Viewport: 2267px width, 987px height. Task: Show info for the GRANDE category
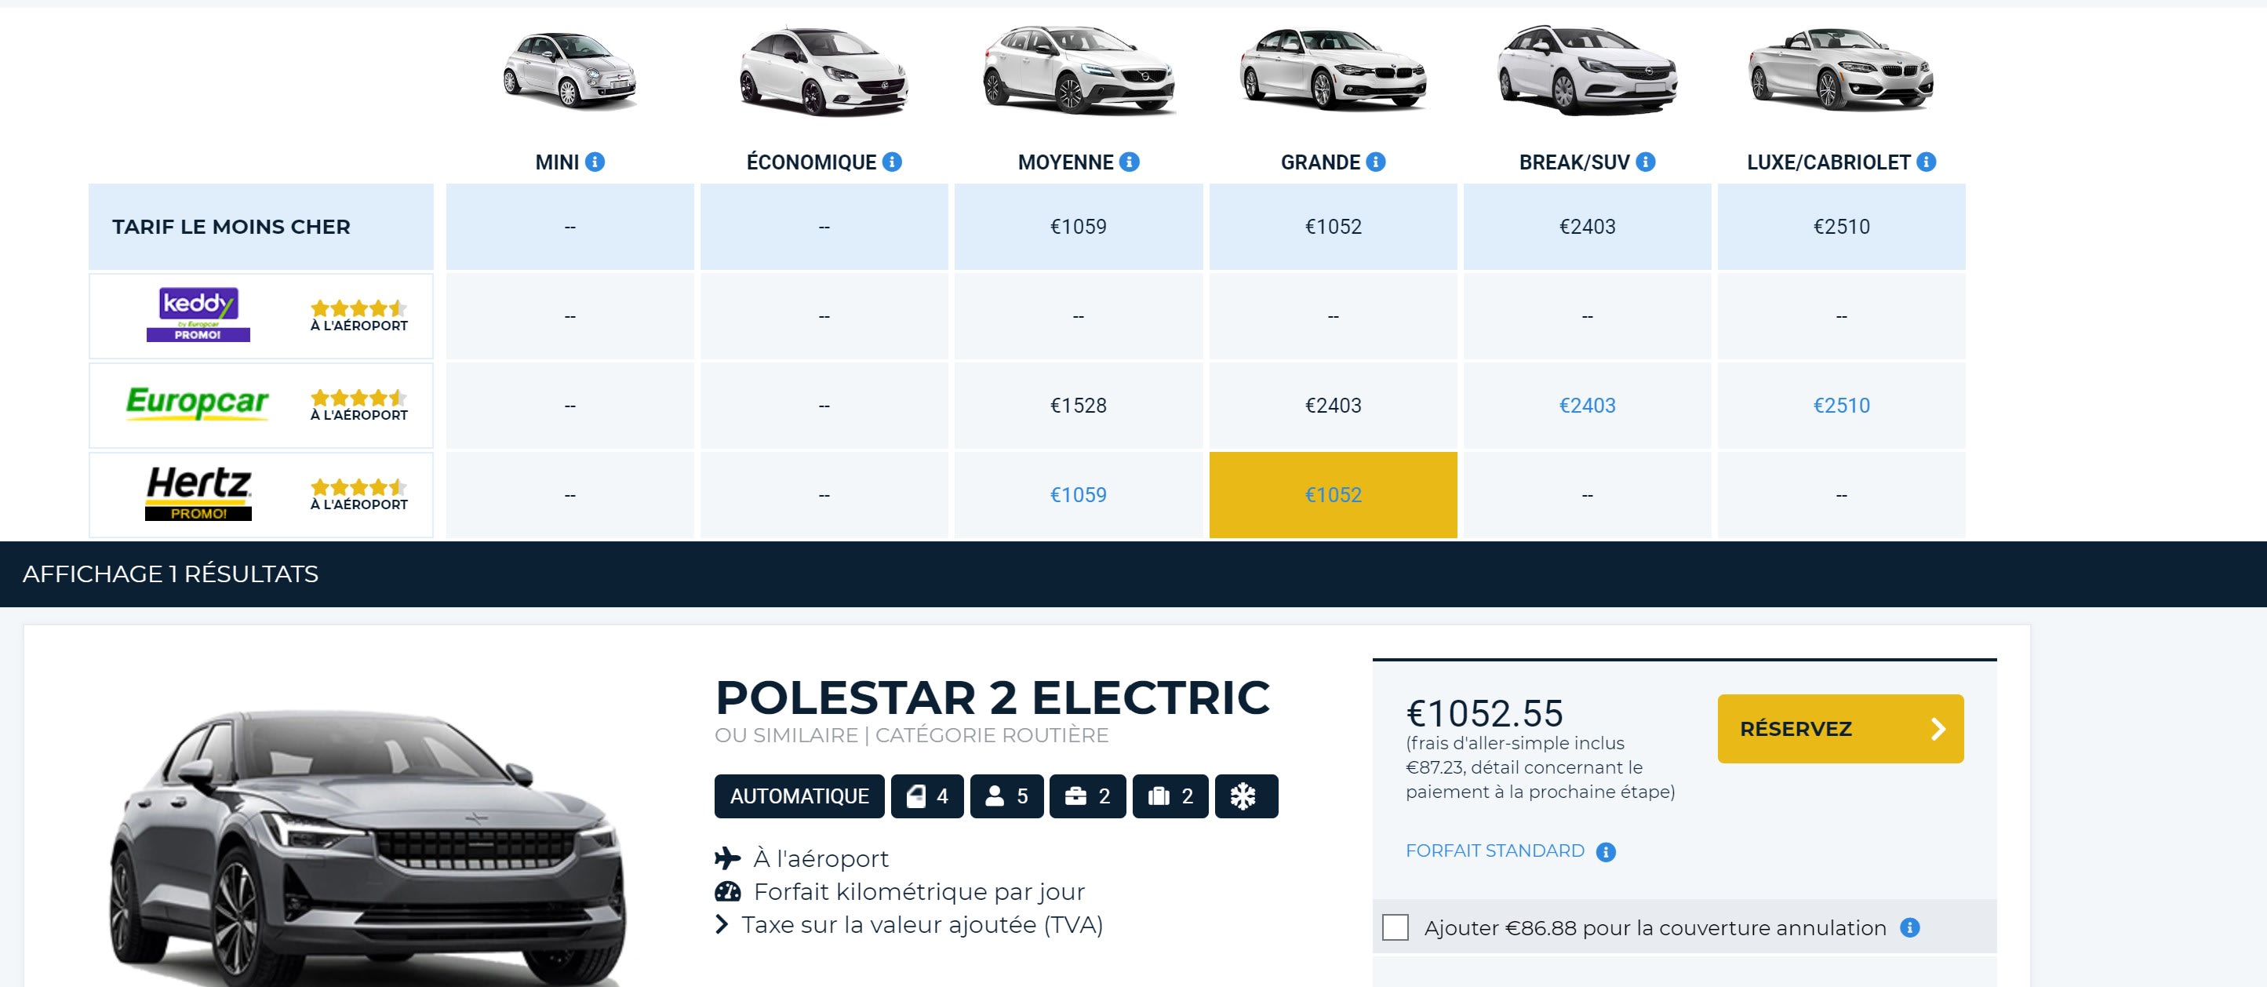coord(1376,162)
